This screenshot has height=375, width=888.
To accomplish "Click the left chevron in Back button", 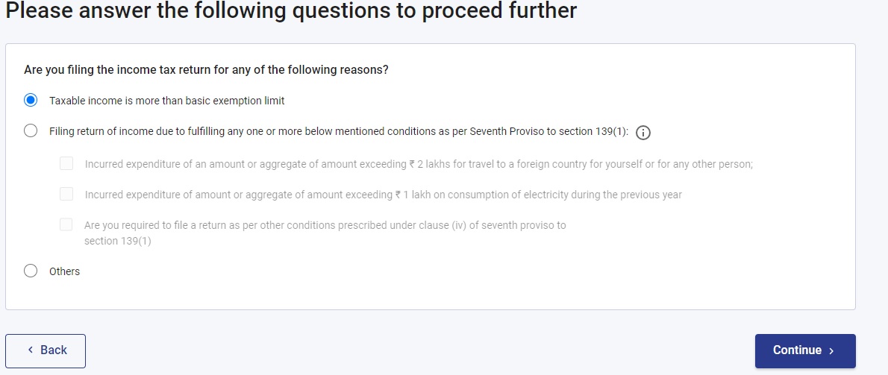I will coord(31,350).
